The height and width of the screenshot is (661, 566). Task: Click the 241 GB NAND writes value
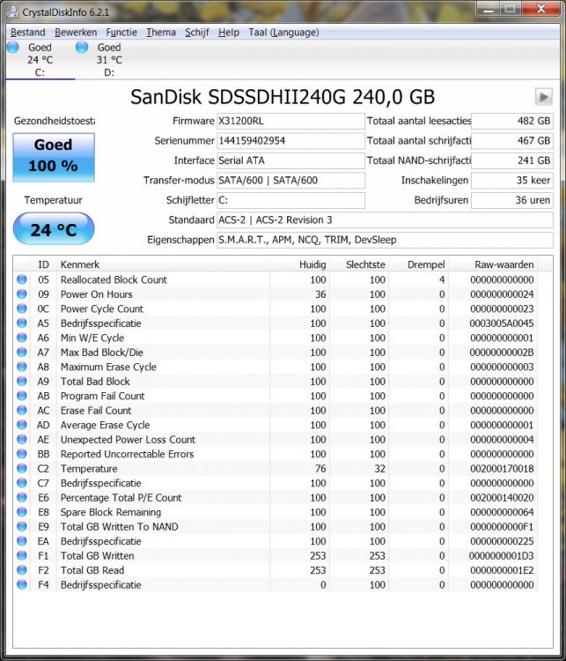point(512,160)
